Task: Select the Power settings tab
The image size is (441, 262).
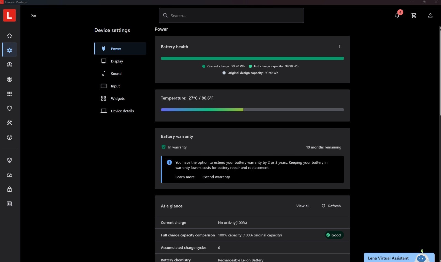Action: 120,49
